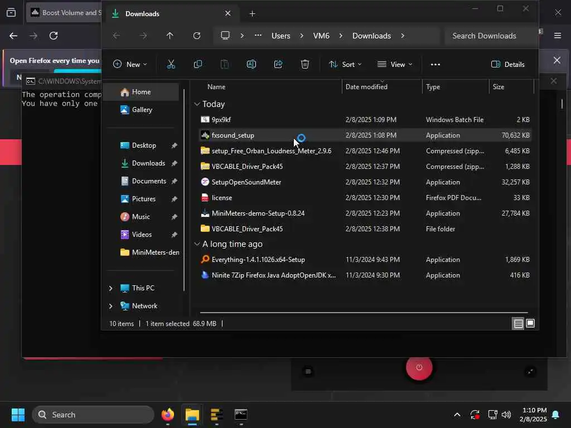The height and width of the screenshot is (428, 571).
Task: Click the PC monitor icon in address bar
Action: tap(225, 36)
